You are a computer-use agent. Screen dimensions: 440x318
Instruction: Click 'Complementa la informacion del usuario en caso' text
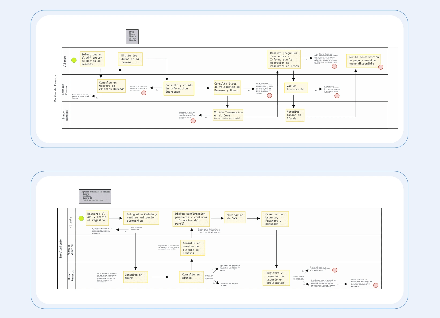coord(168,247)
